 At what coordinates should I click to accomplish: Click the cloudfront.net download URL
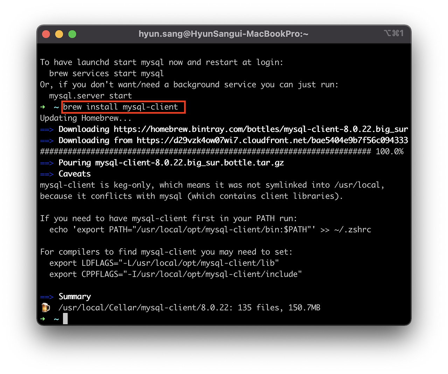[272, 141]
